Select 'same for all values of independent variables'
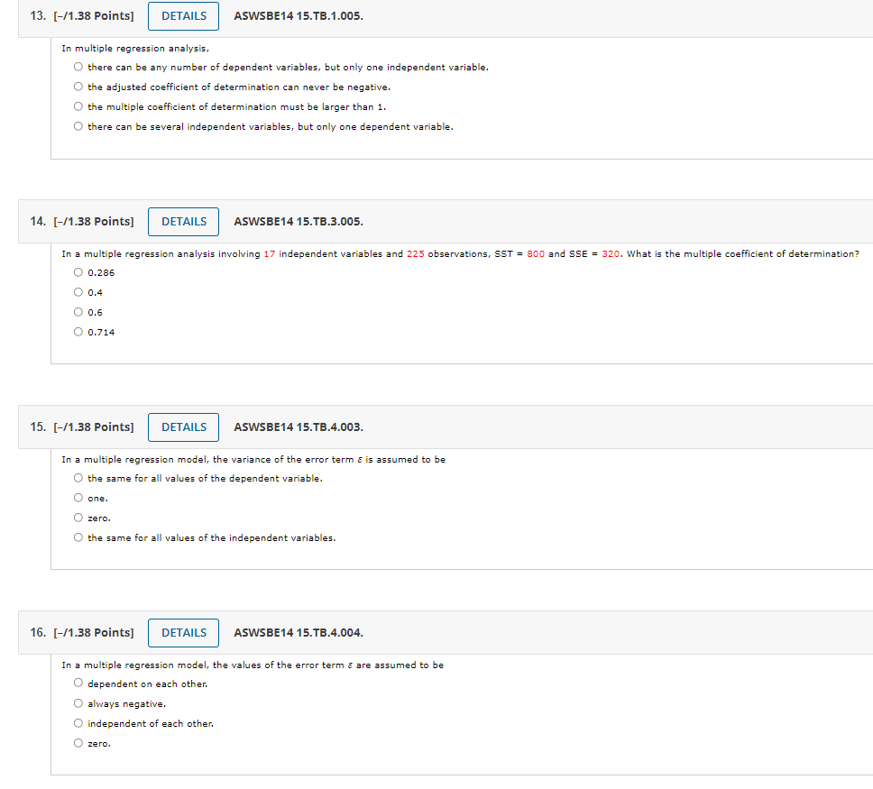 pyautogui.click(x=78, y=537)
